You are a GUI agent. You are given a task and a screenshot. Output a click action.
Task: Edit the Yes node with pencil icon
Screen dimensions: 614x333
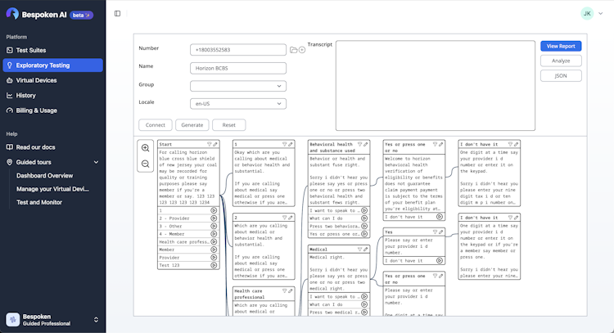(x=440, y=232)
